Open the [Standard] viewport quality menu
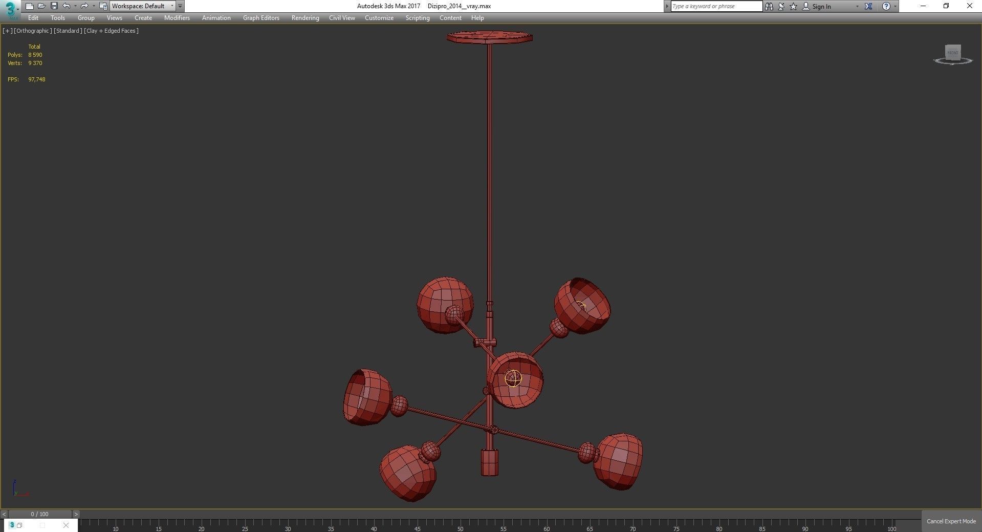 point(68,31)
